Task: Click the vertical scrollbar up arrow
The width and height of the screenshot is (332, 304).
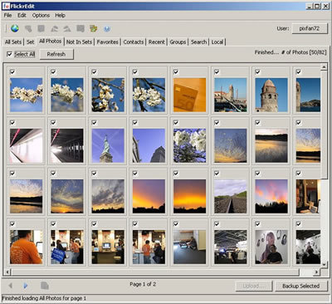Action: 324,66
